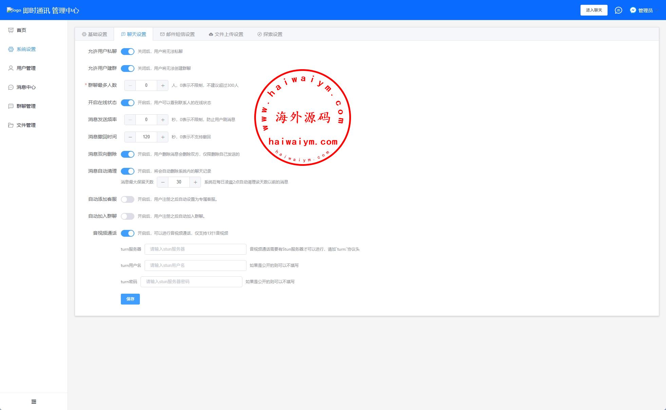Open 用户管理 via its user icon
This screenshot has height=410, width=666.
tap(11, 68)
